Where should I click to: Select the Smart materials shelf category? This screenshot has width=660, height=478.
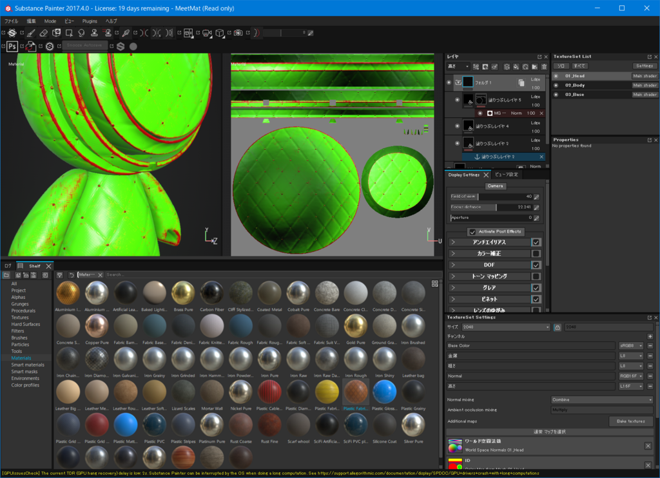click(x=28, y=365)
